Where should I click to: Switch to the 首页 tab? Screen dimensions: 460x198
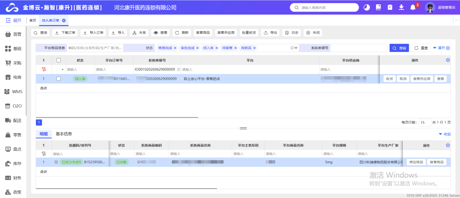pos(33,20)
